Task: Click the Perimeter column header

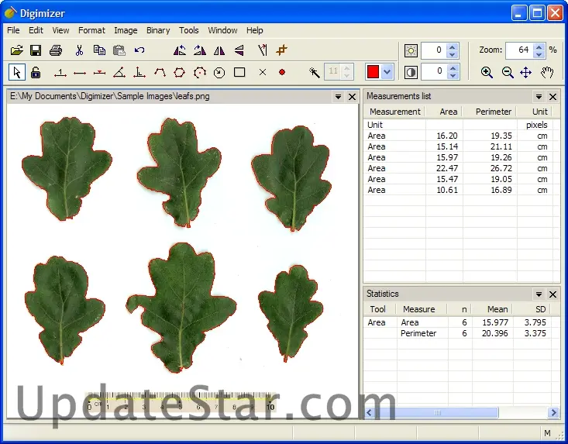Action: (490, 112)
